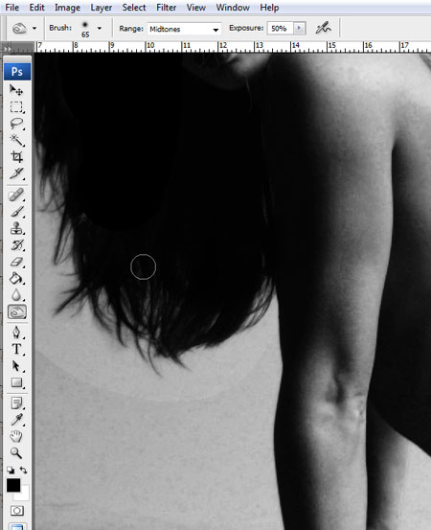Viewport: 431px width, 530px height.
Task: Open the File menu
Action: pos(12,8)
